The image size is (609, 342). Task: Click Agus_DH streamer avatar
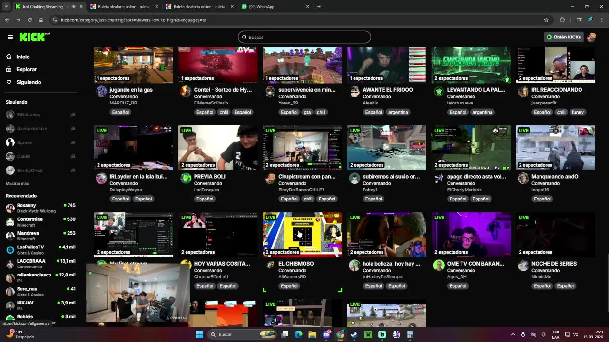click(439, 266)
